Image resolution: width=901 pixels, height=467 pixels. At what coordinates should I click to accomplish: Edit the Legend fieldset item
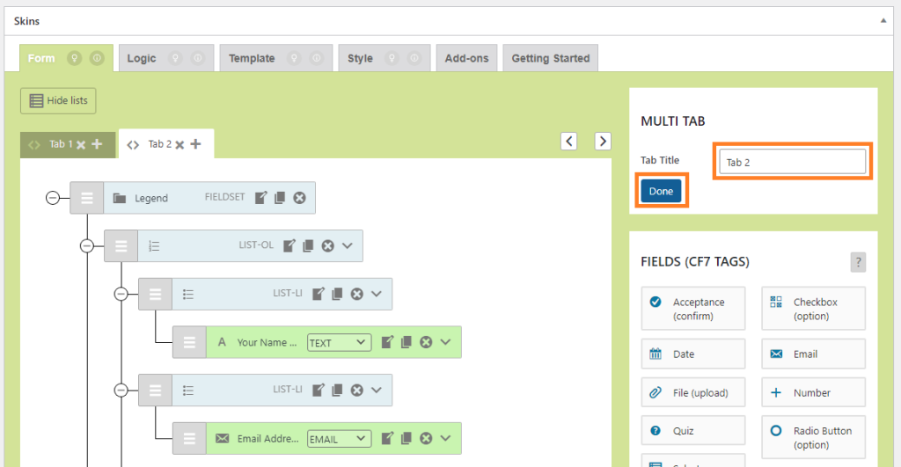pos(260,198)
